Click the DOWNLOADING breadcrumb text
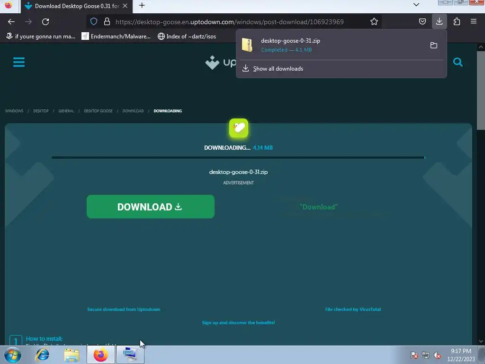 (x=168, y=111)
